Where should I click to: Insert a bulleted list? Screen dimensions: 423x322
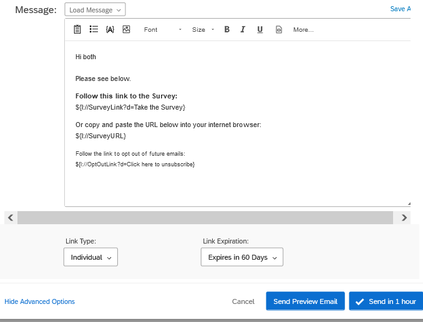pyautogui.click(x=94, y=29)
